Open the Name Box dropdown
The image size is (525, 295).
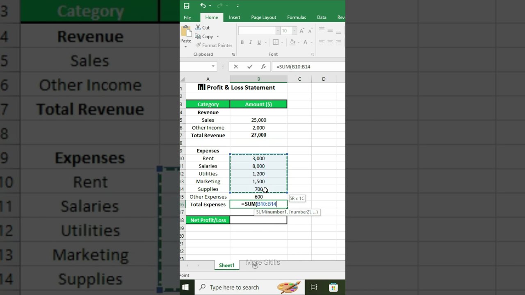pyautogui.click(x=213, y=66)
